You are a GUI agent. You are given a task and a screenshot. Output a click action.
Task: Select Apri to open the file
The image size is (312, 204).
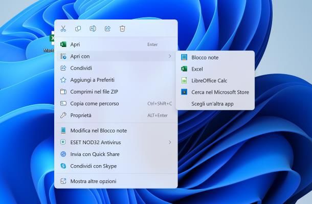coord(116,44)
